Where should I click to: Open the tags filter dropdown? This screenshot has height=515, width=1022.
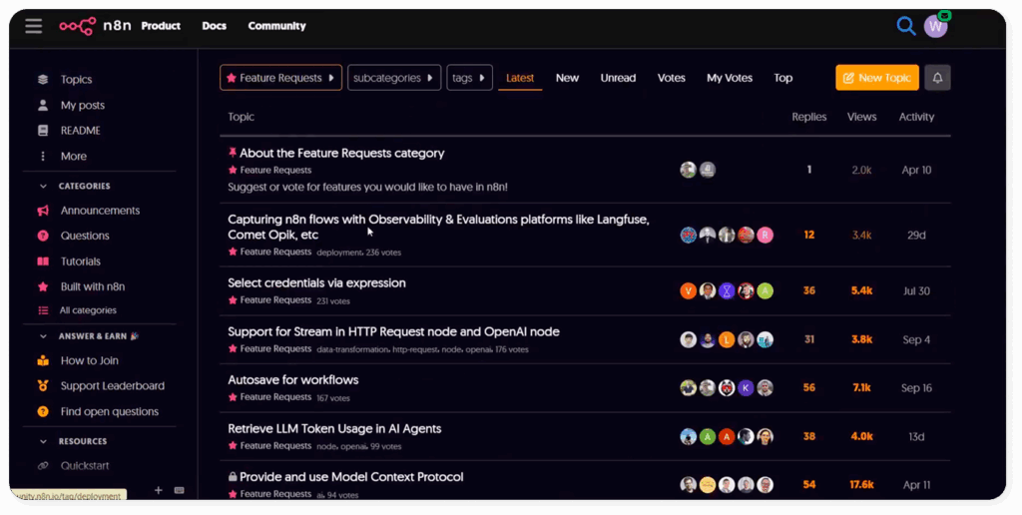coord(469,78)
